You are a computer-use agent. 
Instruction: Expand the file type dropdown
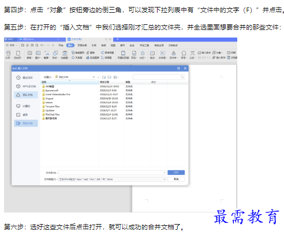click(x=164, y=179)
